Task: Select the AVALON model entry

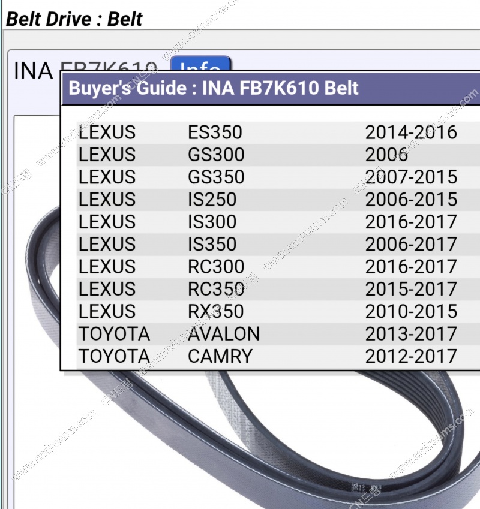Action: coord(224,334)
